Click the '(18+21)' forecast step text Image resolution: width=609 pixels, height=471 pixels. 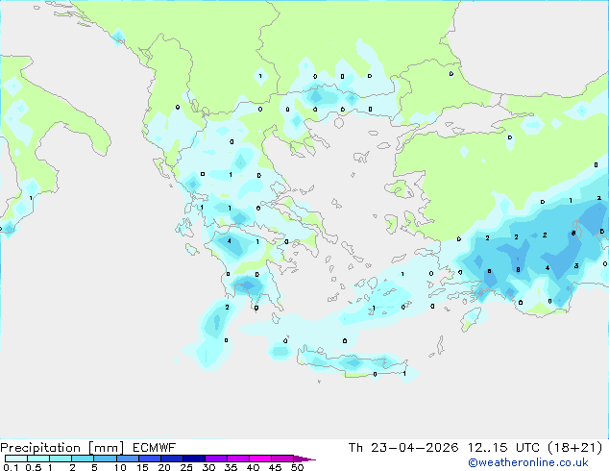point(574,448)
